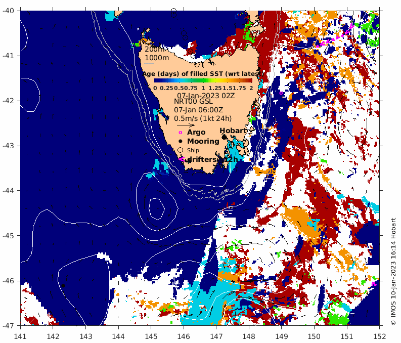Click the velocity scale reference arrow

pyautogui.click(x=186, y=125)
